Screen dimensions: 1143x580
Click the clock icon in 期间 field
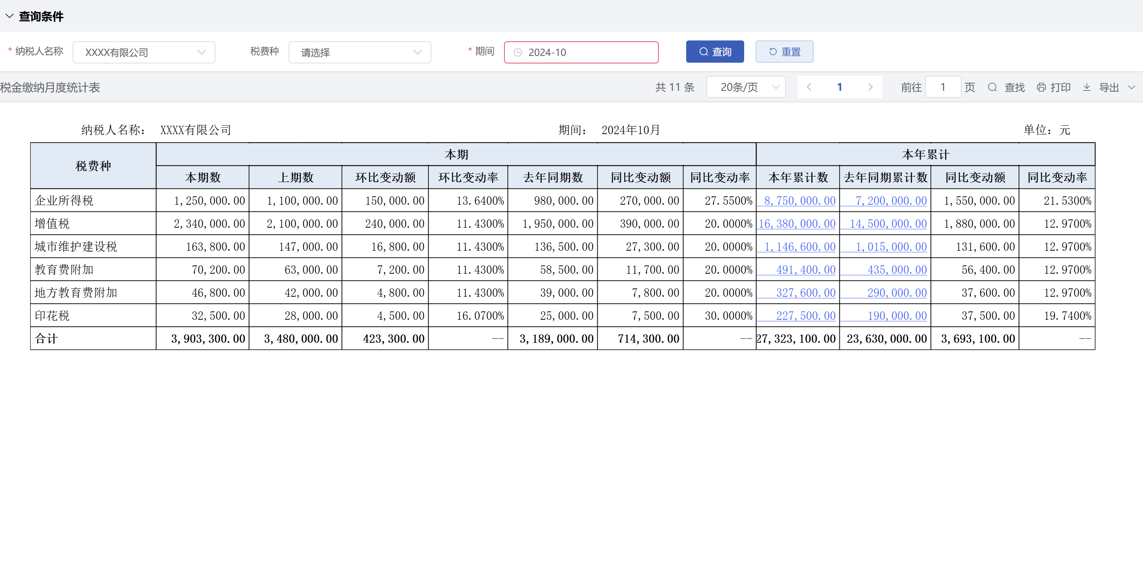[x=518, y=52]
